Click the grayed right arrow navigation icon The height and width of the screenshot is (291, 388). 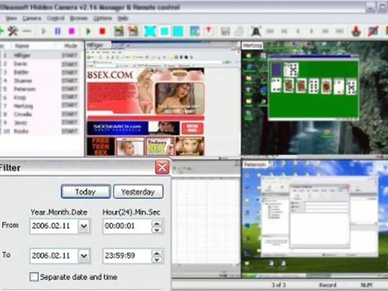(311, 31)
